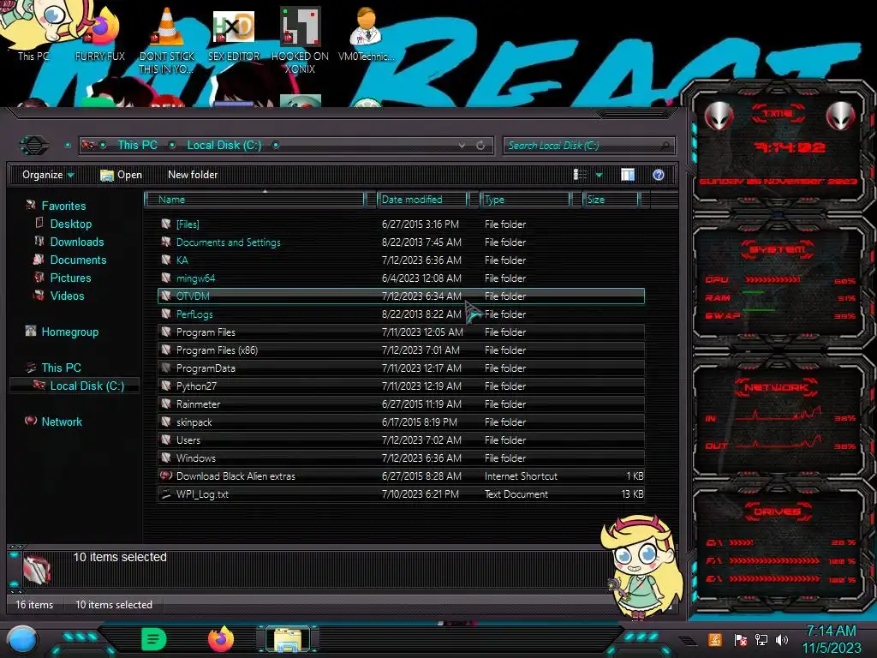Select the skinpack folder
This screenshot has height=658, width=877.
click(x=401, y=422)
